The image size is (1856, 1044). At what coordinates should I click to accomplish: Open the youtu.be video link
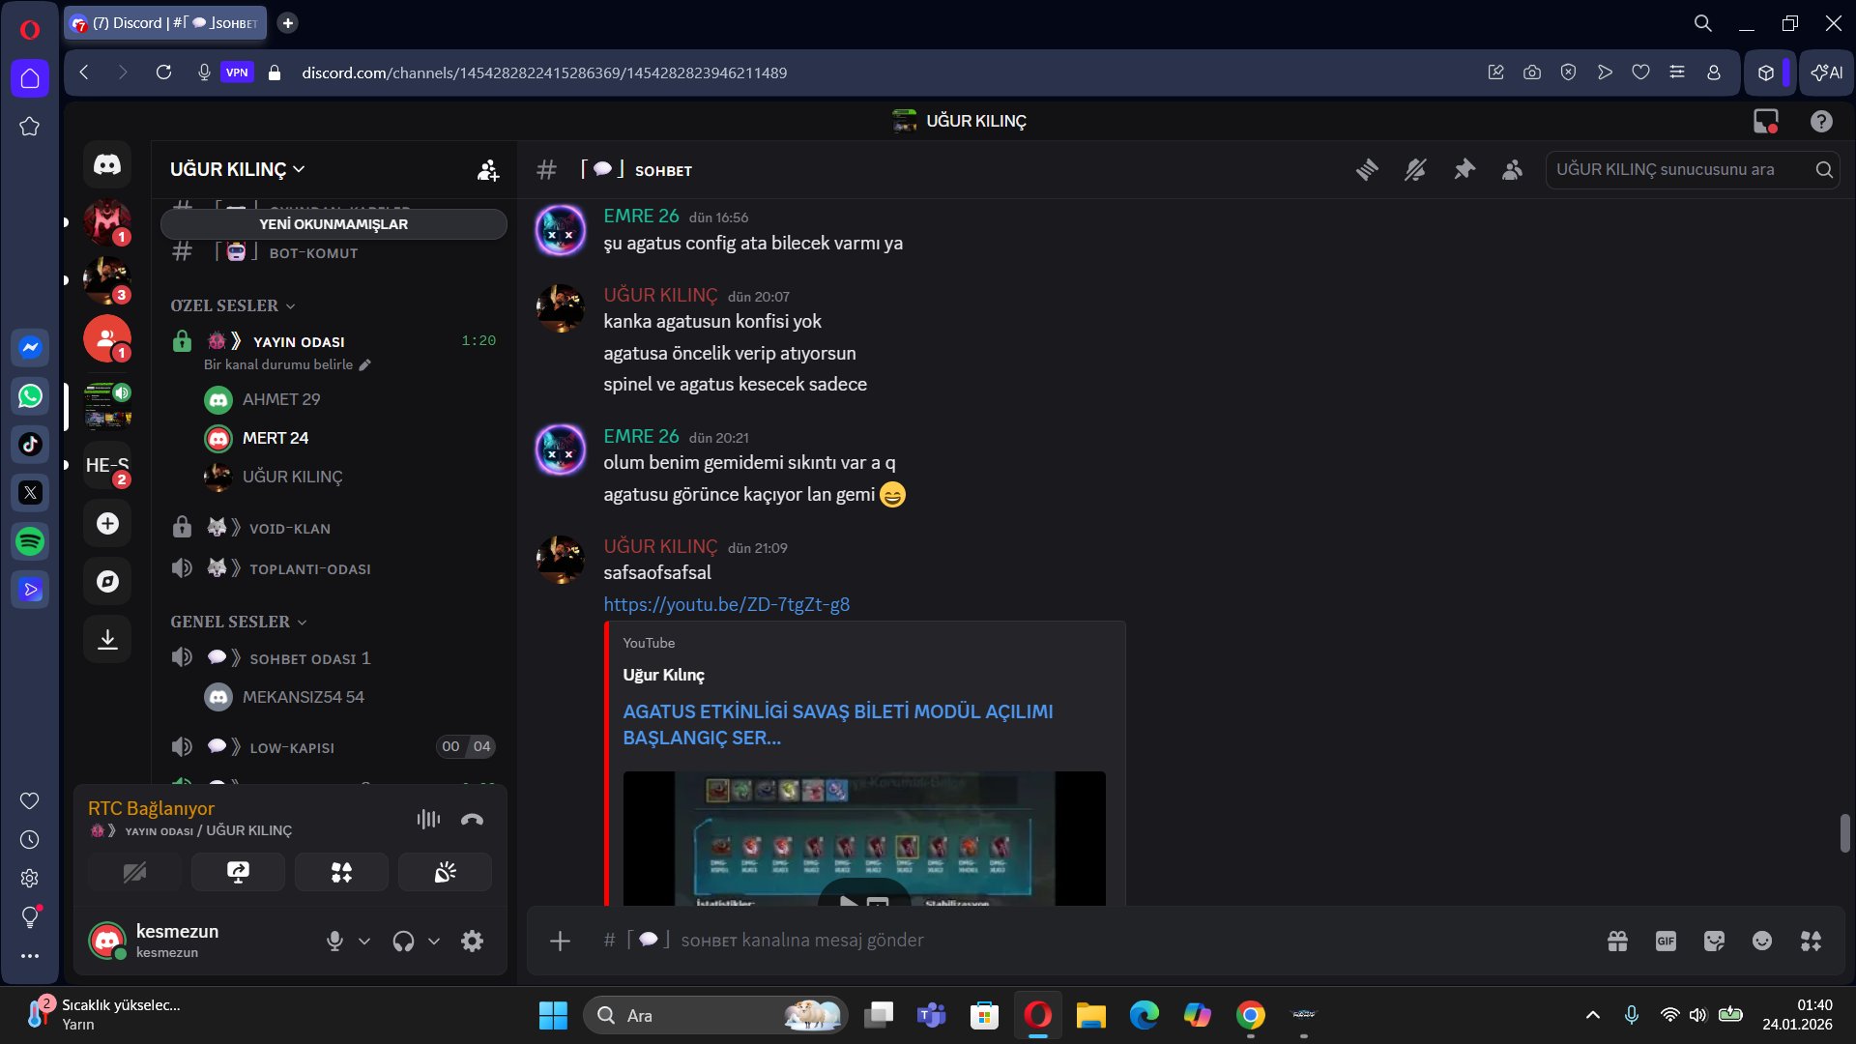[x=727, y=604]
